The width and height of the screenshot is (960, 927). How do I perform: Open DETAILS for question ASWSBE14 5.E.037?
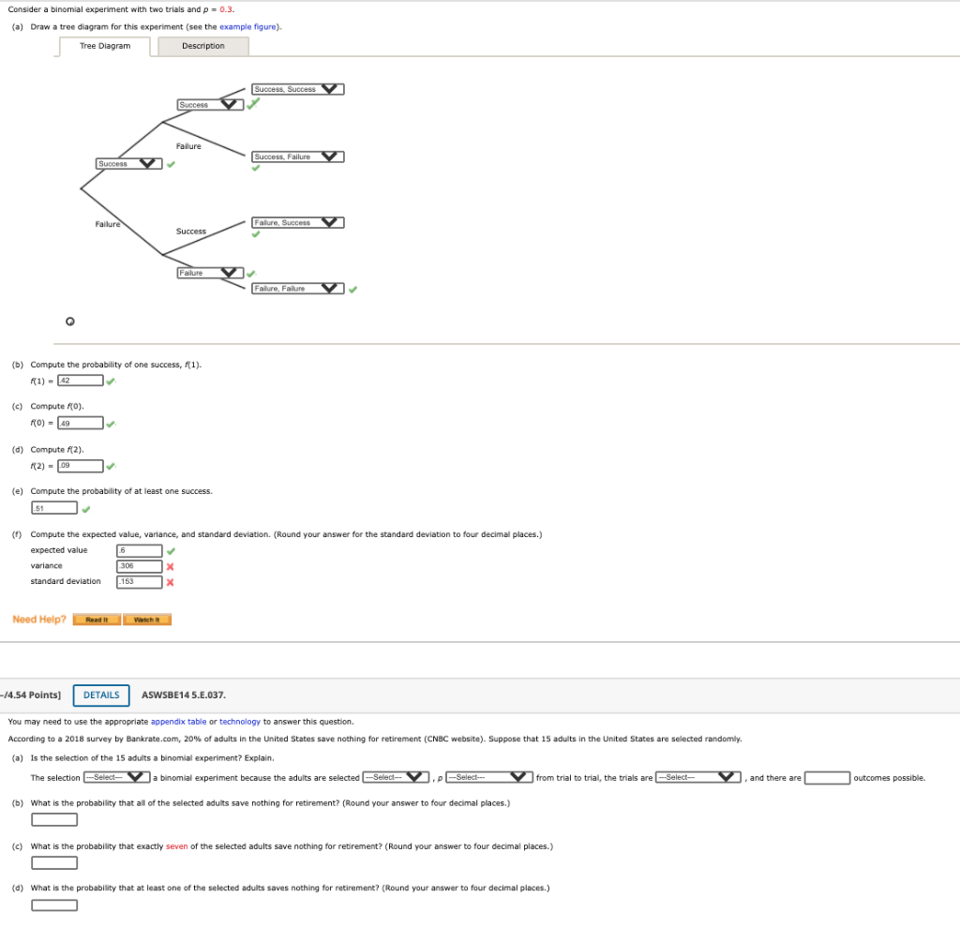(x=101, y=695)
